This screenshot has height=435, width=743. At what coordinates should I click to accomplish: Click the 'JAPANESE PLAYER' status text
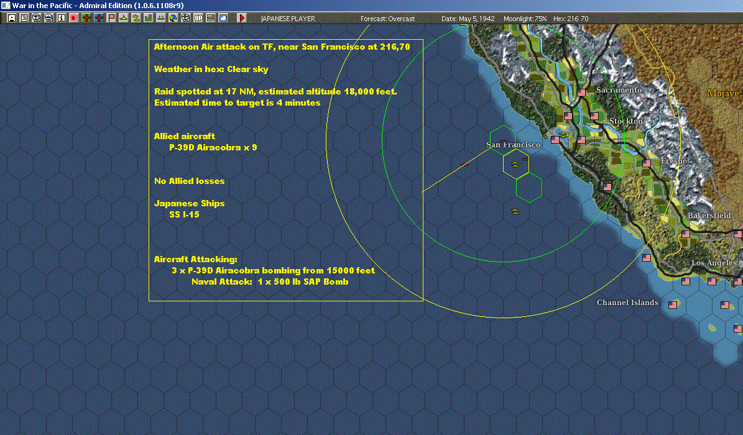pyautogui.click(x=288, y=19)
